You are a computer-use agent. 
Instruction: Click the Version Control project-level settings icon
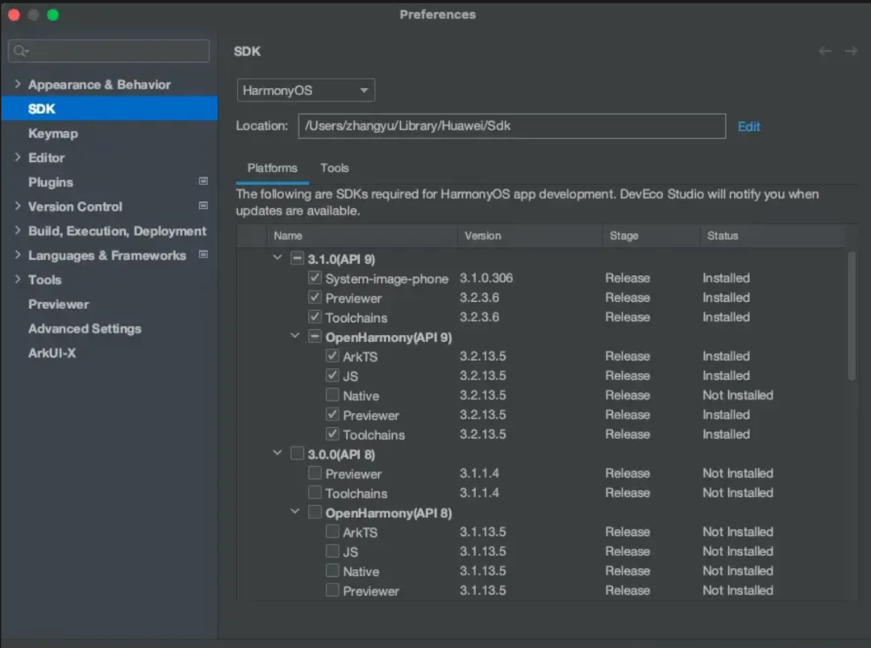pyautogui.click(x=203, y=207)
